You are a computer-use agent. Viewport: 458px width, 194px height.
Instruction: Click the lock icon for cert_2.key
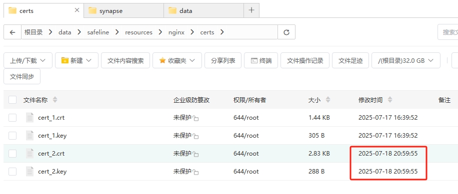(195, 172)
